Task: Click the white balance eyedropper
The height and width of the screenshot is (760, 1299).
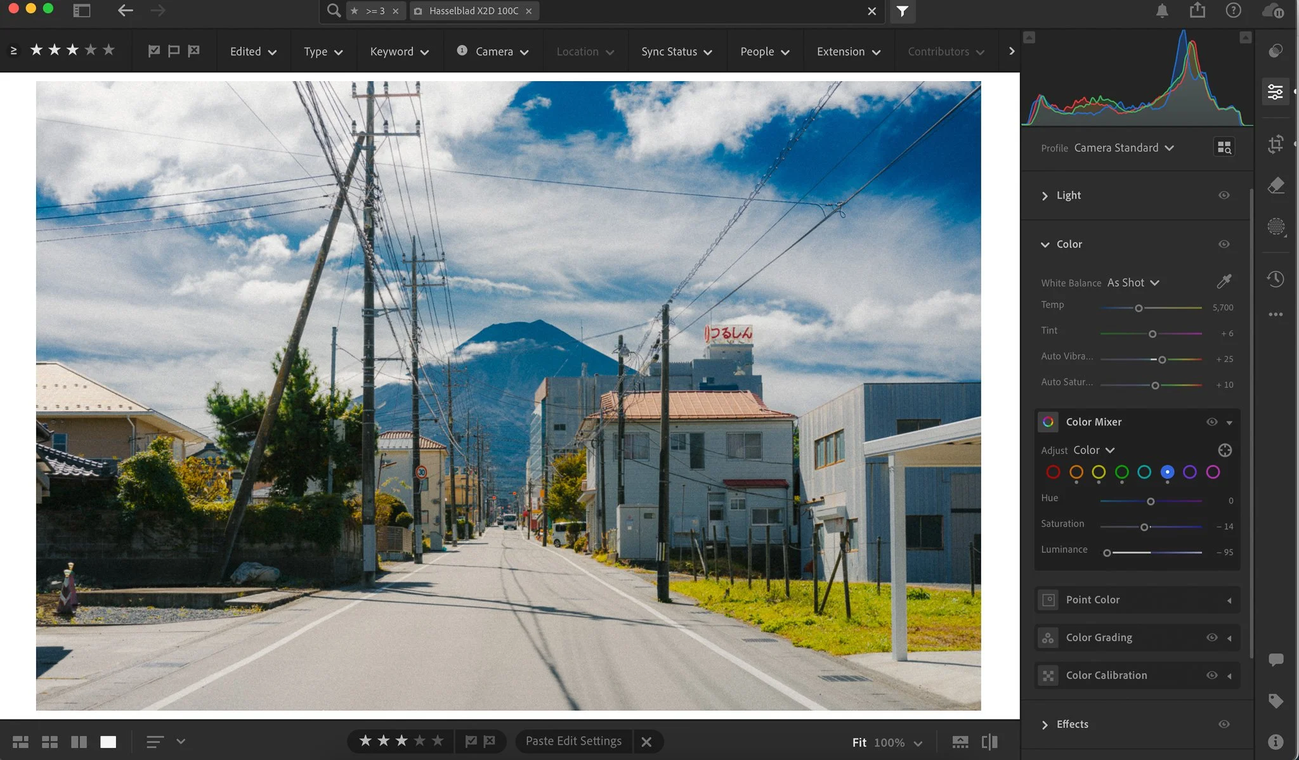Action: pyautogui.click(x=1224, y=281)
